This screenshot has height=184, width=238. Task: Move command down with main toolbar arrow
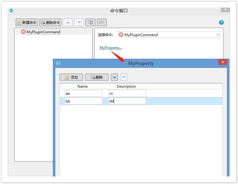[79, 22]
